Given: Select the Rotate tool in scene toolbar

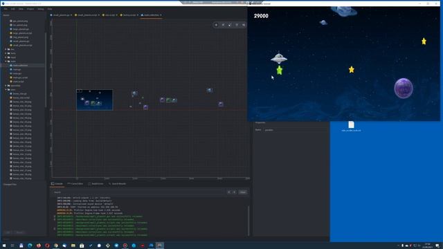Looking at the screenshot, I should point(223,25).
